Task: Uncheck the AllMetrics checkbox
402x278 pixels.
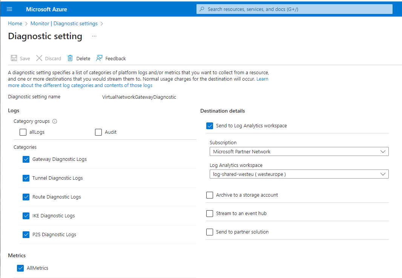Action: (20, 268)
